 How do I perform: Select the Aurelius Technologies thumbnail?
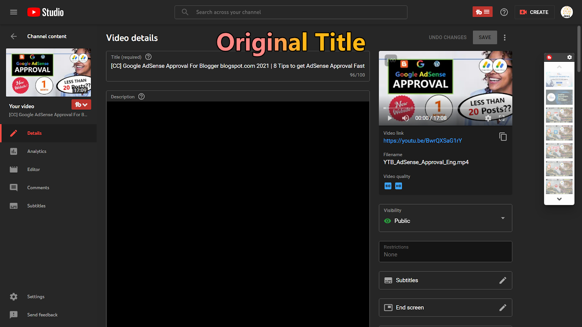coord(559,97)
